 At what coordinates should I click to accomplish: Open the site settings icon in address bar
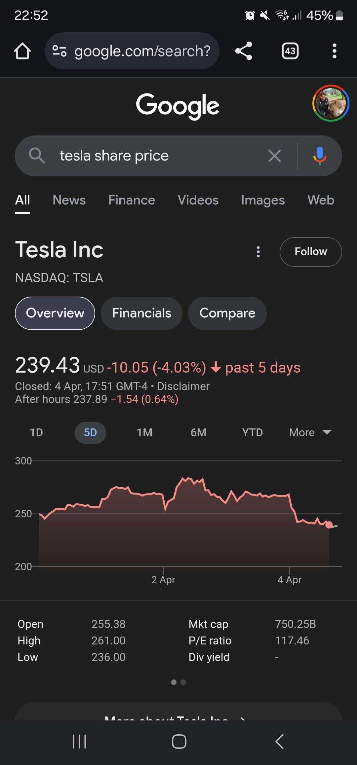coord(59,51)
